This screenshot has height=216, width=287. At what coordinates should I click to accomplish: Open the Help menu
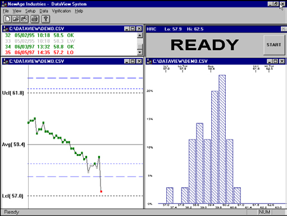(79, 11)
